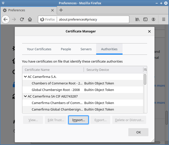169x145 pixels.
Task: Close the Certificate Manager dialog
Action: pyautogui.click(x=149, y=31)
